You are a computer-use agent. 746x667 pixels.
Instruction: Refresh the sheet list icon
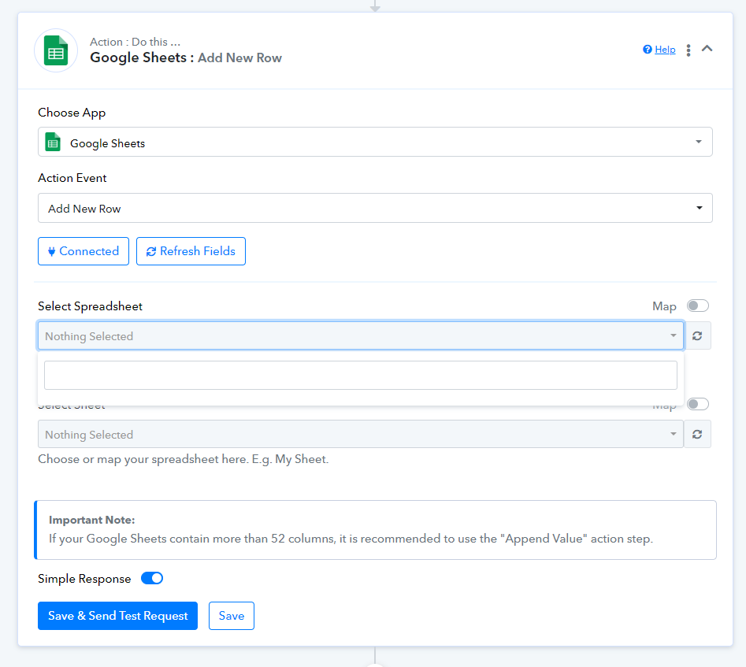coord(697,434)
